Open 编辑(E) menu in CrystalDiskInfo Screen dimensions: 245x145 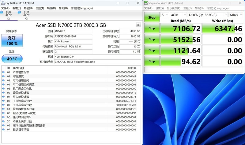pyautogui.click(x=17, y=8)
